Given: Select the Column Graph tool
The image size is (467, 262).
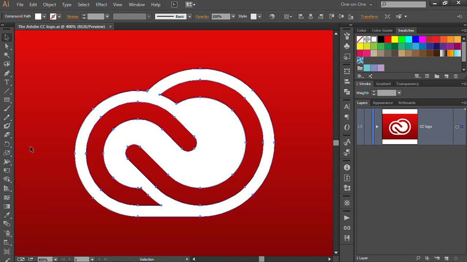Looking at the screenshot, I should pyautogui.click(x=6, y=243).
